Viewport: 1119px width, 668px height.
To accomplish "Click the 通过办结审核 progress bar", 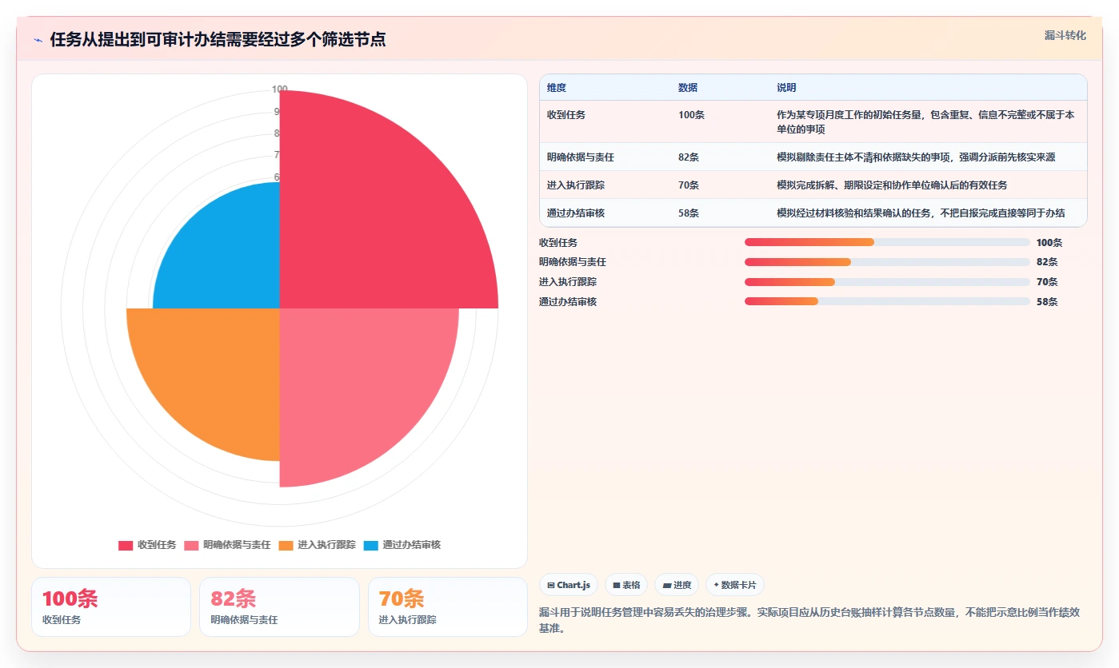I will point(887,301).
